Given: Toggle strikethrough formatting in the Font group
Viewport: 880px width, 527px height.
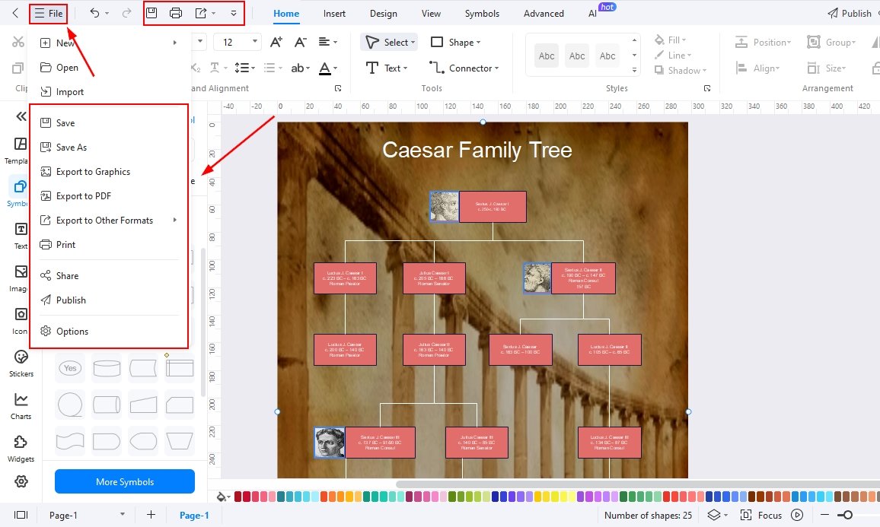Looking at the screenshot, I should [298, 68].
